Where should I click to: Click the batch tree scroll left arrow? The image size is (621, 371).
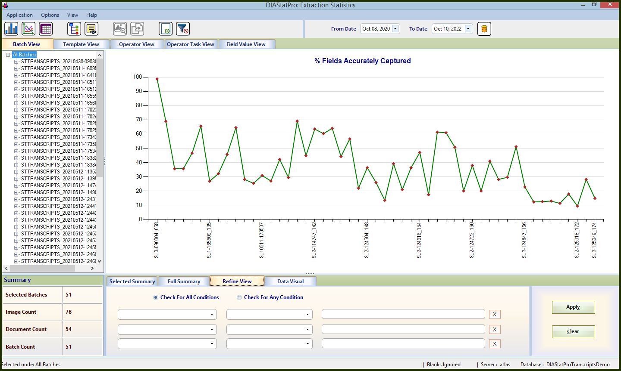point(6,268)
